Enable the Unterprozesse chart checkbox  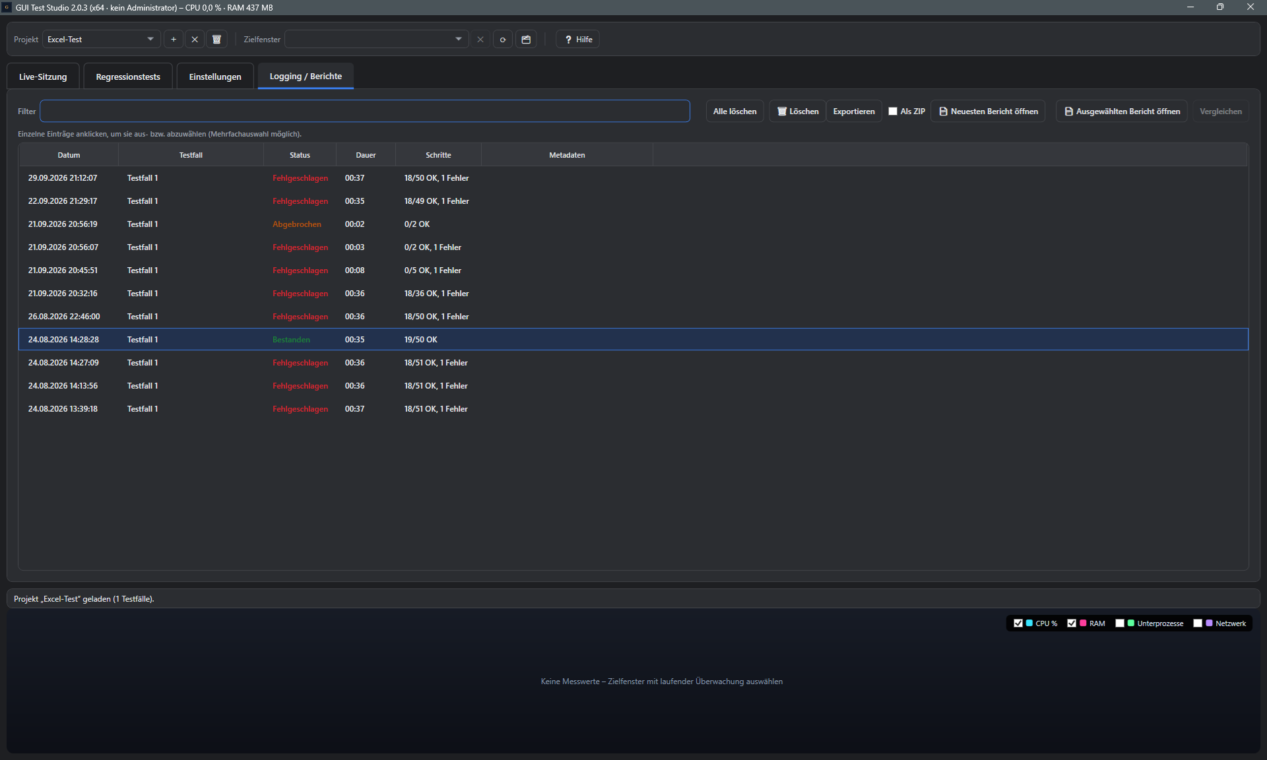click(1120, 623)
